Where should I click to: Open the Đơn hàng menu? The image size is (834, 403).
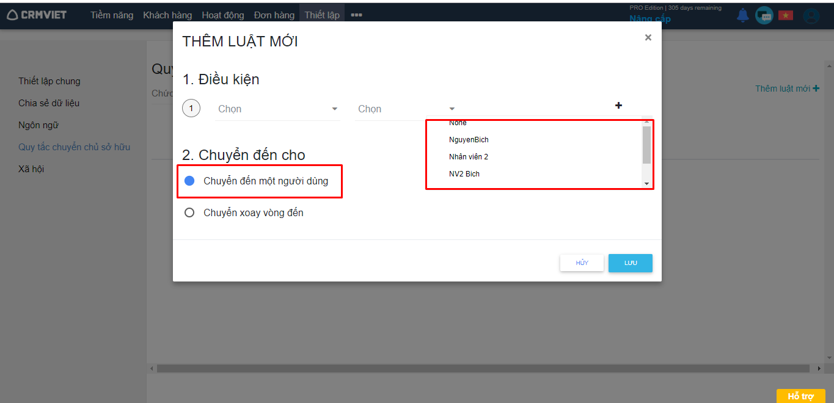(274, 15)
